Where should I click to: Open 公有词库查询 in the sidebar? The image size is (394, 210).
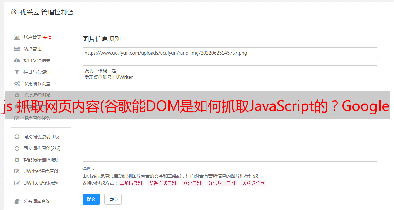point(37,201)
